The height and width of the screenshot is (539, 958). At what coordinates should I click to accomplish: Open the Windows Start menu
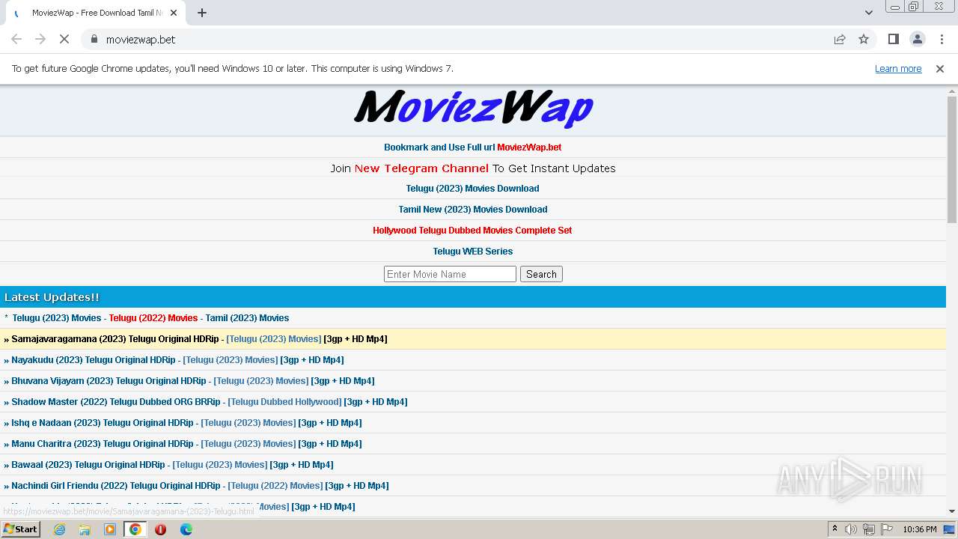(20, 529)
